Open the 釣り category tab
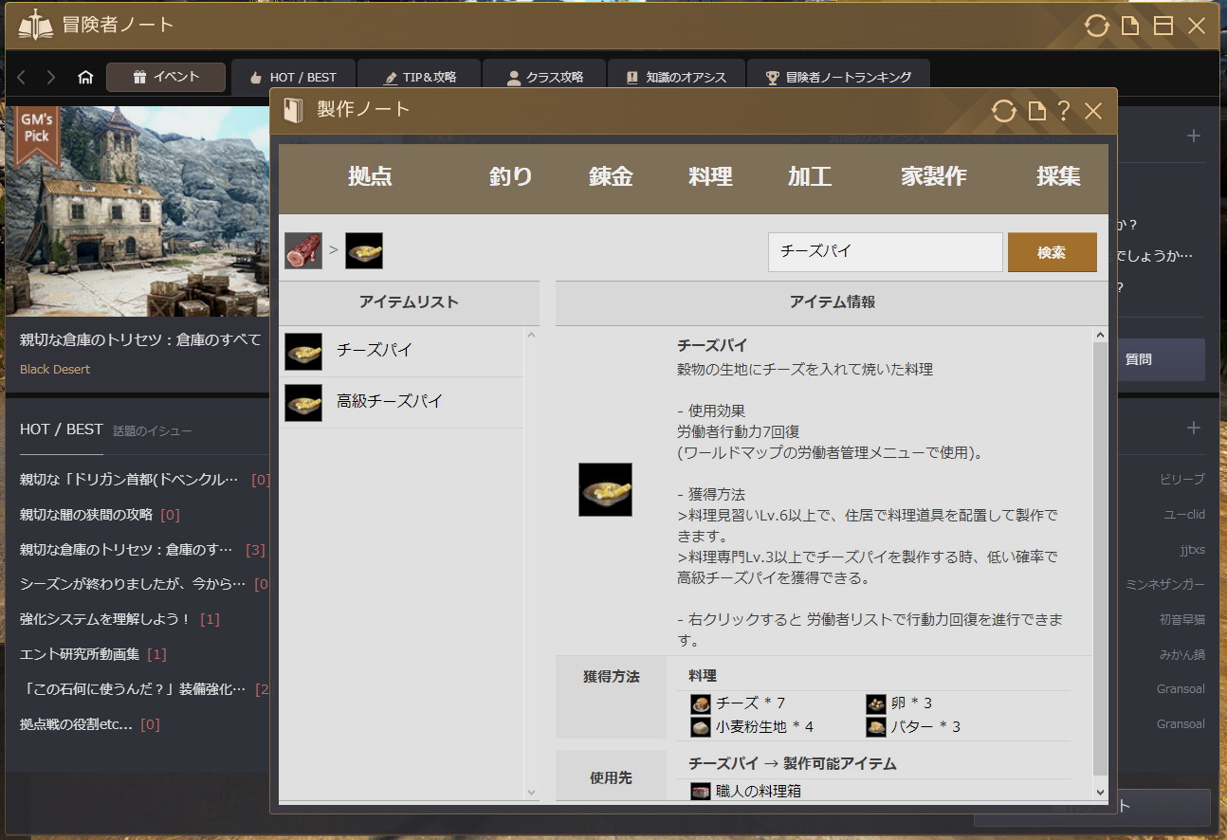This screenshot has width=1227, height=840. tap(510, 176)
